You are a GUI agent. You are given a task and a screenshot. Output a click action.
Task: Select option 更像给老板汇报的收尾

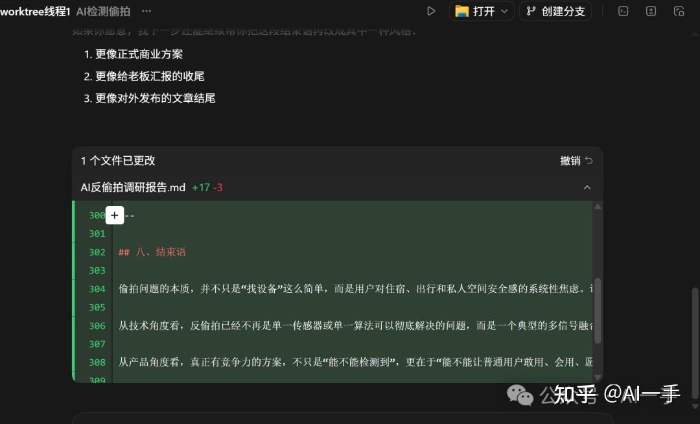[x=150, y=77]
